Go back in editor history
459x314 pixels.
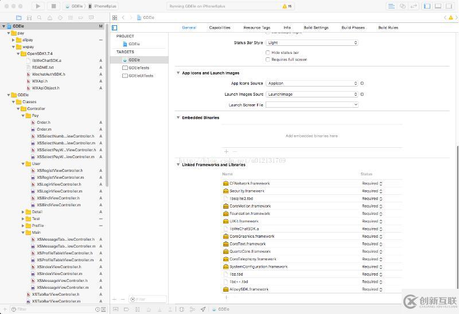123,18
